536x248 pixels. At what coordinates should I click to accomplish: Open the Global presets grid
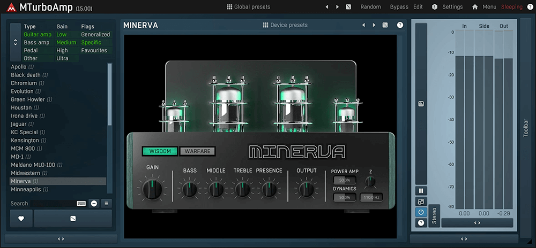[249, 7]
